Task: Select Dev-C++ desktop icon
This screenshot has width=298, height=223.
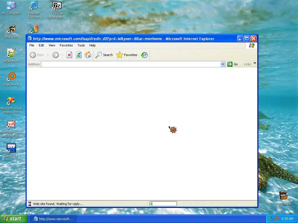Action: [11, 151]
